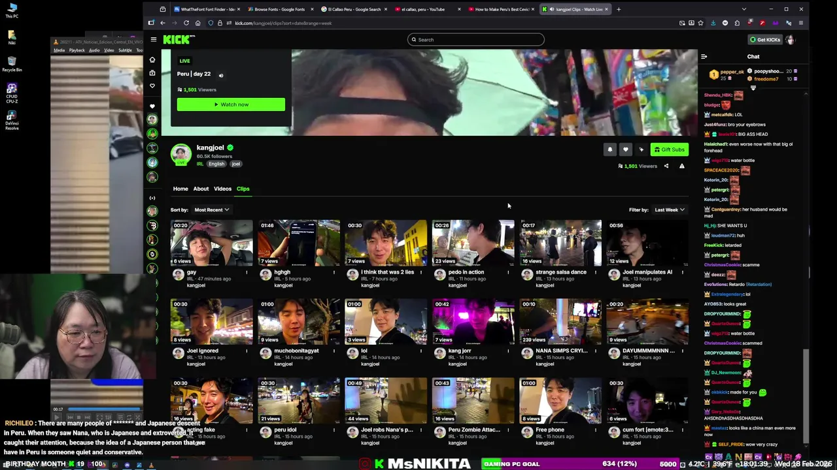
Task: Click the English language tag
Action: 216,164
